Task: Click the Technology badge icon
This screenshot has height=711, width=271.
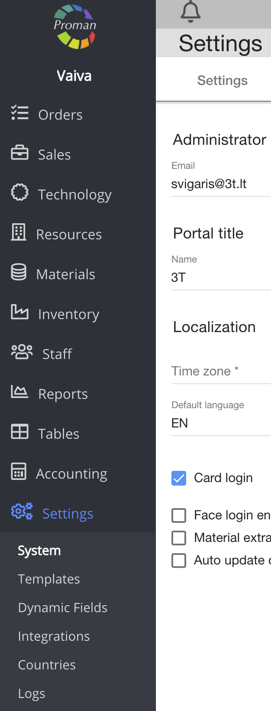Action: [x=20, y=192]
